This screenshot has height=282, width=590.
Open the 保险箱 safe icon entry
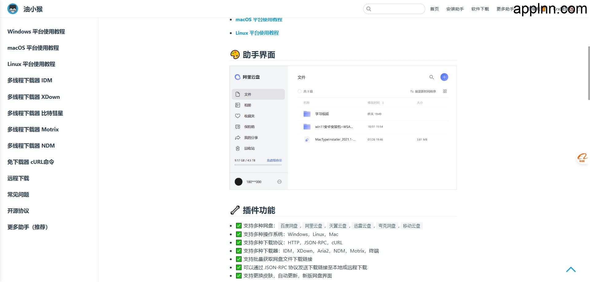(238, 127)
